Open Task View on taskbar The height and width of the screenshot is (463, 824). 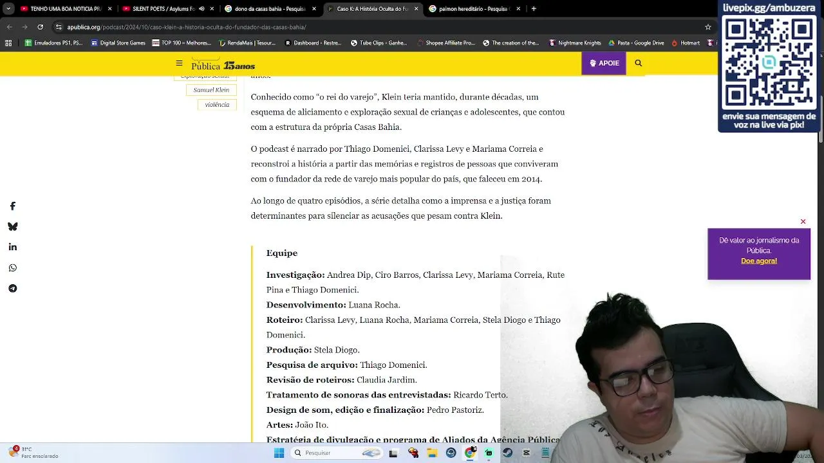393,453
